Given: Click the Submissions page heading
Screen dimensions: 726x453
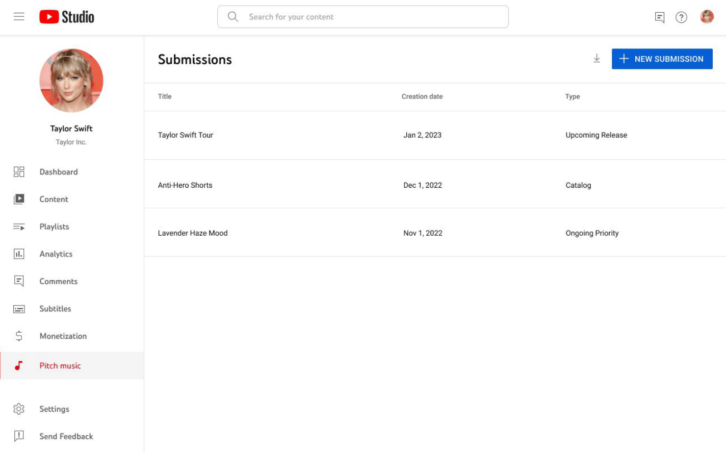Looking at the screenshot, I should [195, 60].
